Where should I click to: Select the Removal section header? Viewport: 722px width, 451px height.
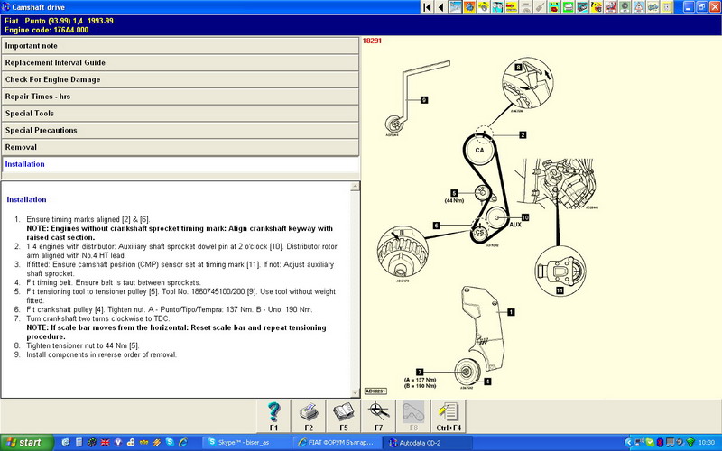[x=180, y=147]
